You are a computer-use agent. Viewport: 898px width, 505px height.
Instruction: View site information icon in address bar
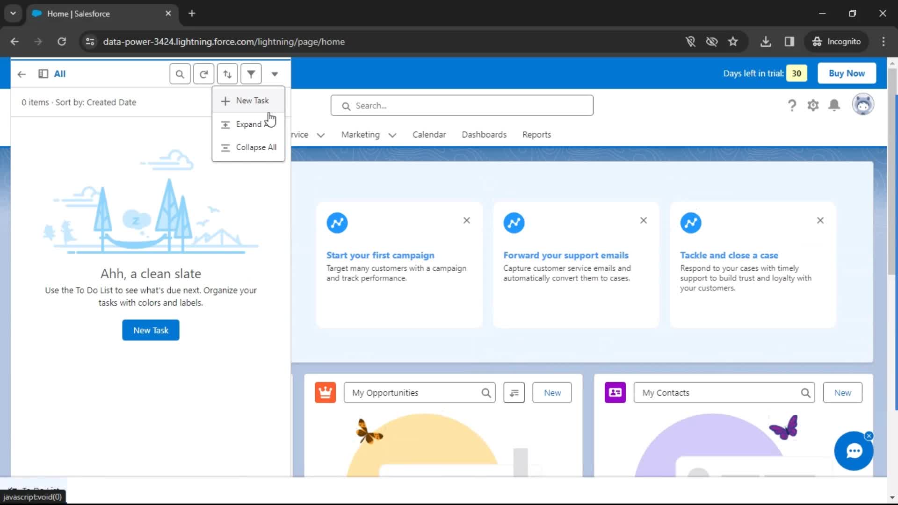90,42
